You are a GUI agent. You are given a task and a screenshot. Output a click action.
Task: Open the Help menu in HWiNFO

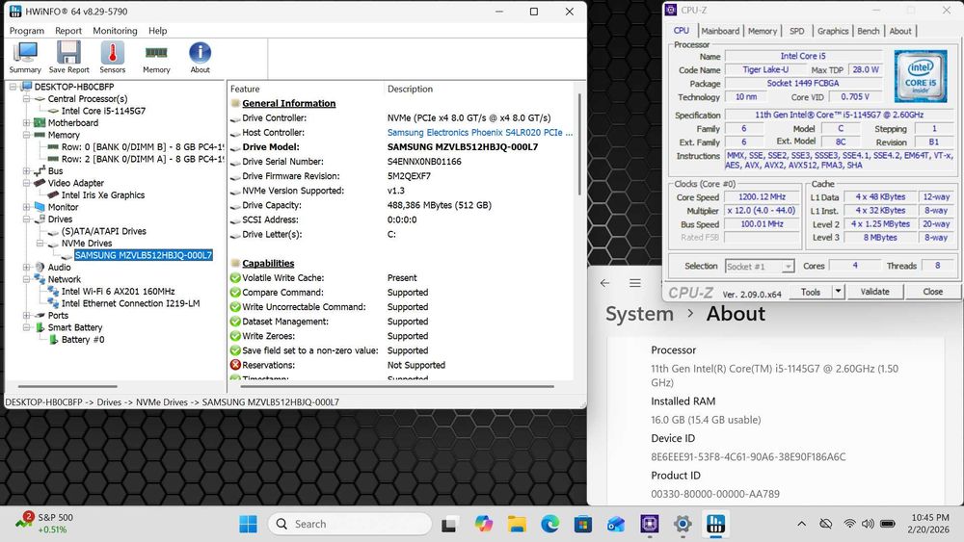pos(157,31)
